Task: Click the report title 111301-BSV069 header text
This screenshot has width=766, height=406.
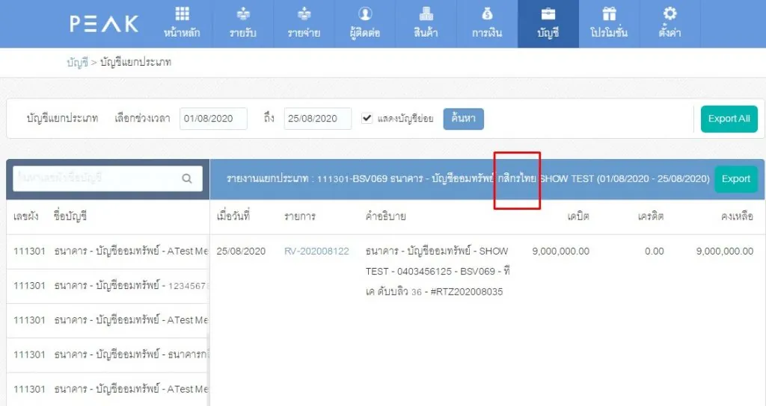Action: (468, 179)
